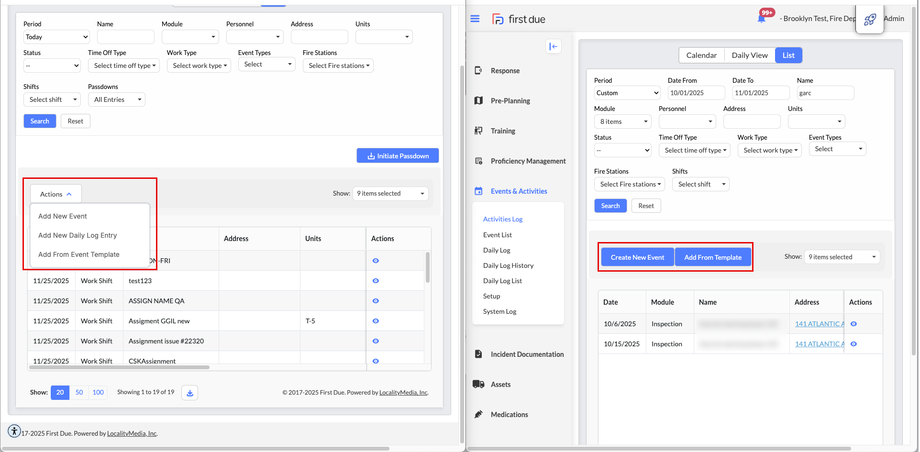View the test123 work shift entry
Viewport: 920px width, 452px height.
click(x=376, y=281)
